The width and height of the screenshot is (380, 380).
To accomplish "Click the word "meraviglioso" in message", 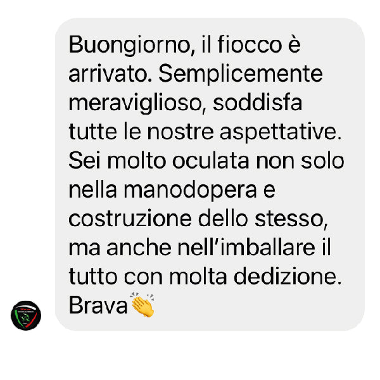I will (x=135, y=103).
